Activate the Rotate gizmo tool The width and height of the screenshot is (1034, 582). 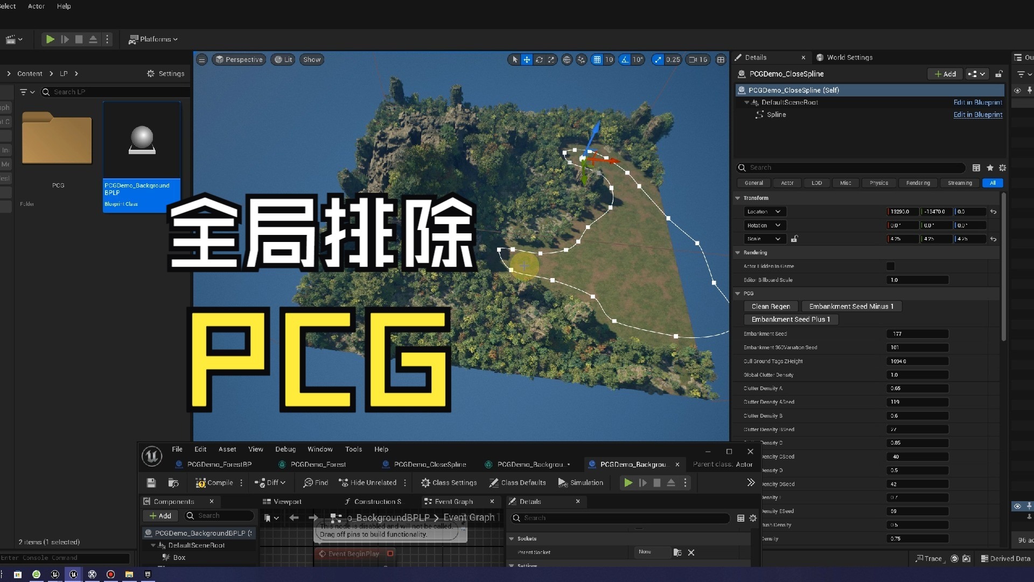(x=539, y=60)
